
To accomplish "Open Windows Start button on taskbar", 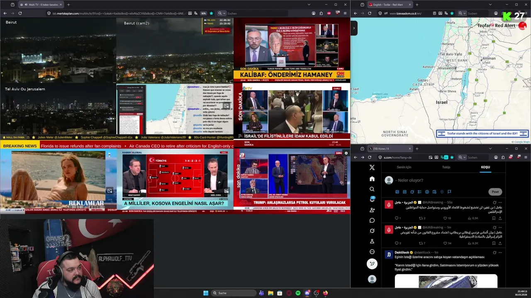I will [205, 293].
